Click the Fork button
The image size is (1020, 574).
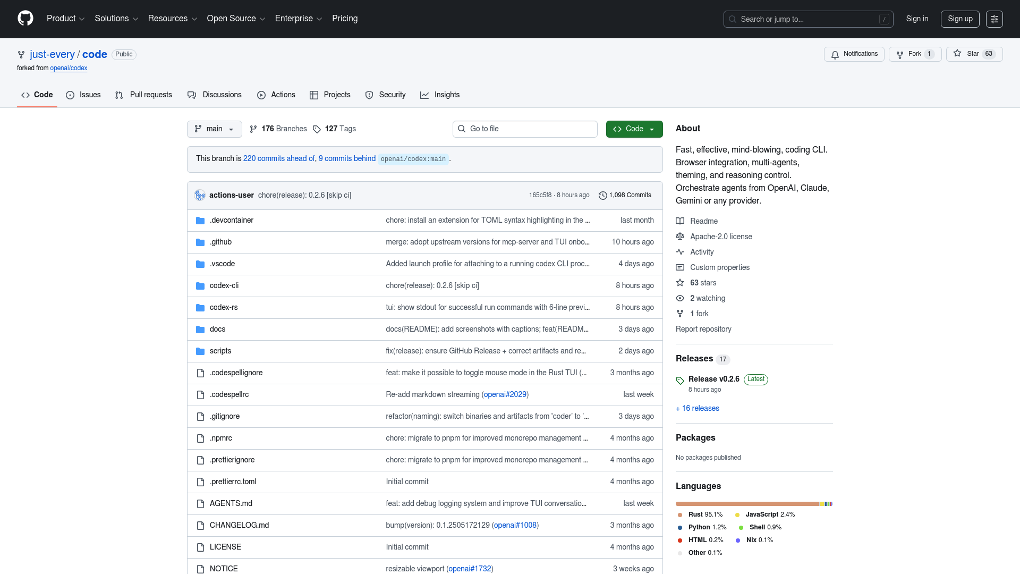pos(915,54)
